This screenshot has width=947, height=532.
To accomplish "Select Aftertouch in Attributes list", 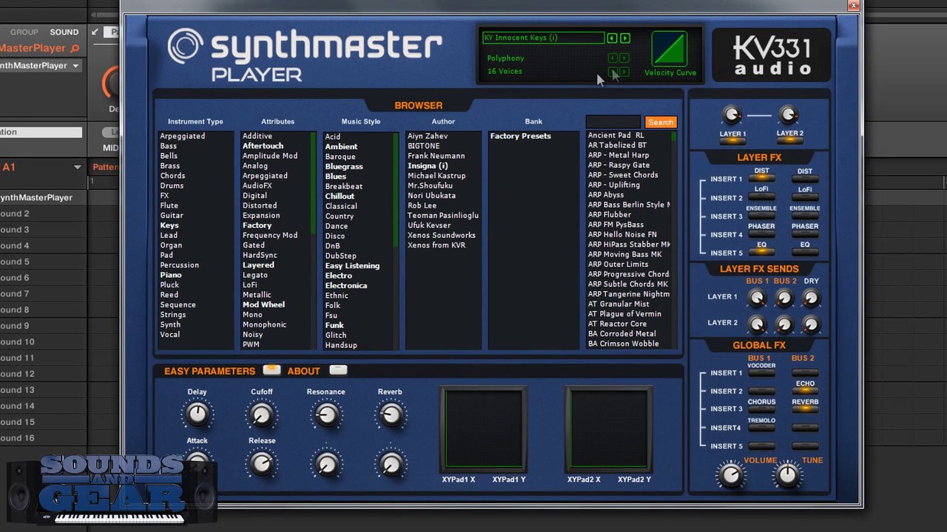I will point(263,146).
